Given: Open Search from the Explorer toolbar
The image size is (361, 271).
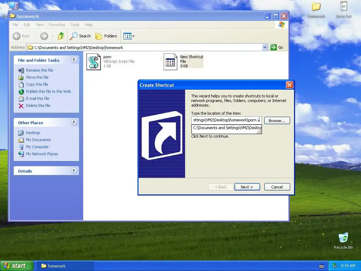Looking at the screenshot, I should coord(80,36).
